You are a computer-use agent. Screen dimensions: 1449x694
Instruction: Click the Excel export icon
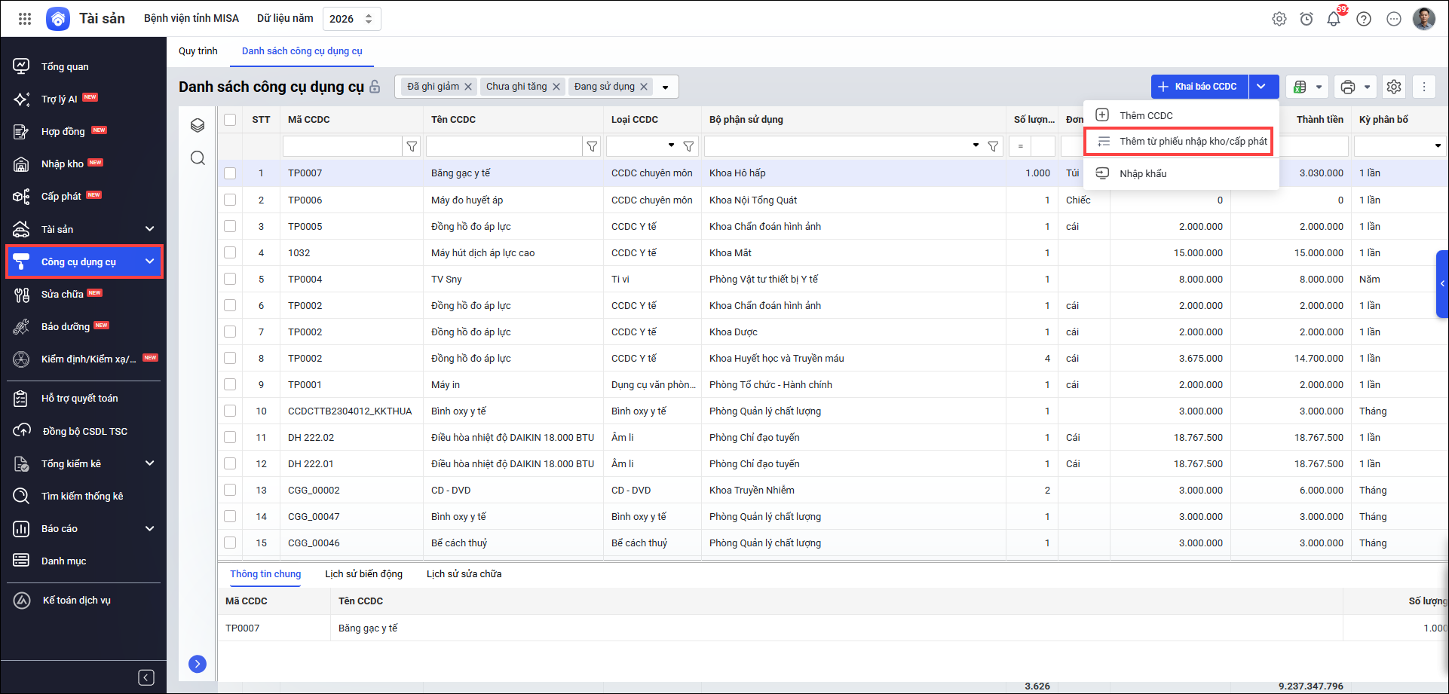coord(1300,87)
